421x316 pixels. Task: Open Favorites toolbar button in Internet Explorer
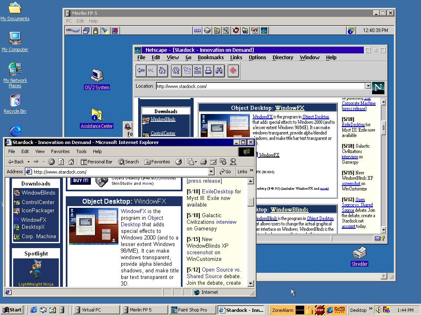[x=157, y=162]
